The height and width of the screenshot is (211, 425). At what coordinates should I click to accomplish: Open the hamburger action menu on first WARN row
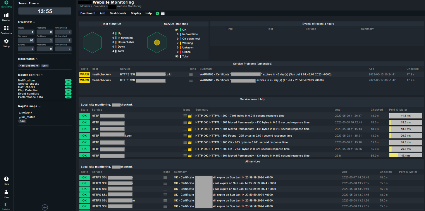(x=192, y=74)
